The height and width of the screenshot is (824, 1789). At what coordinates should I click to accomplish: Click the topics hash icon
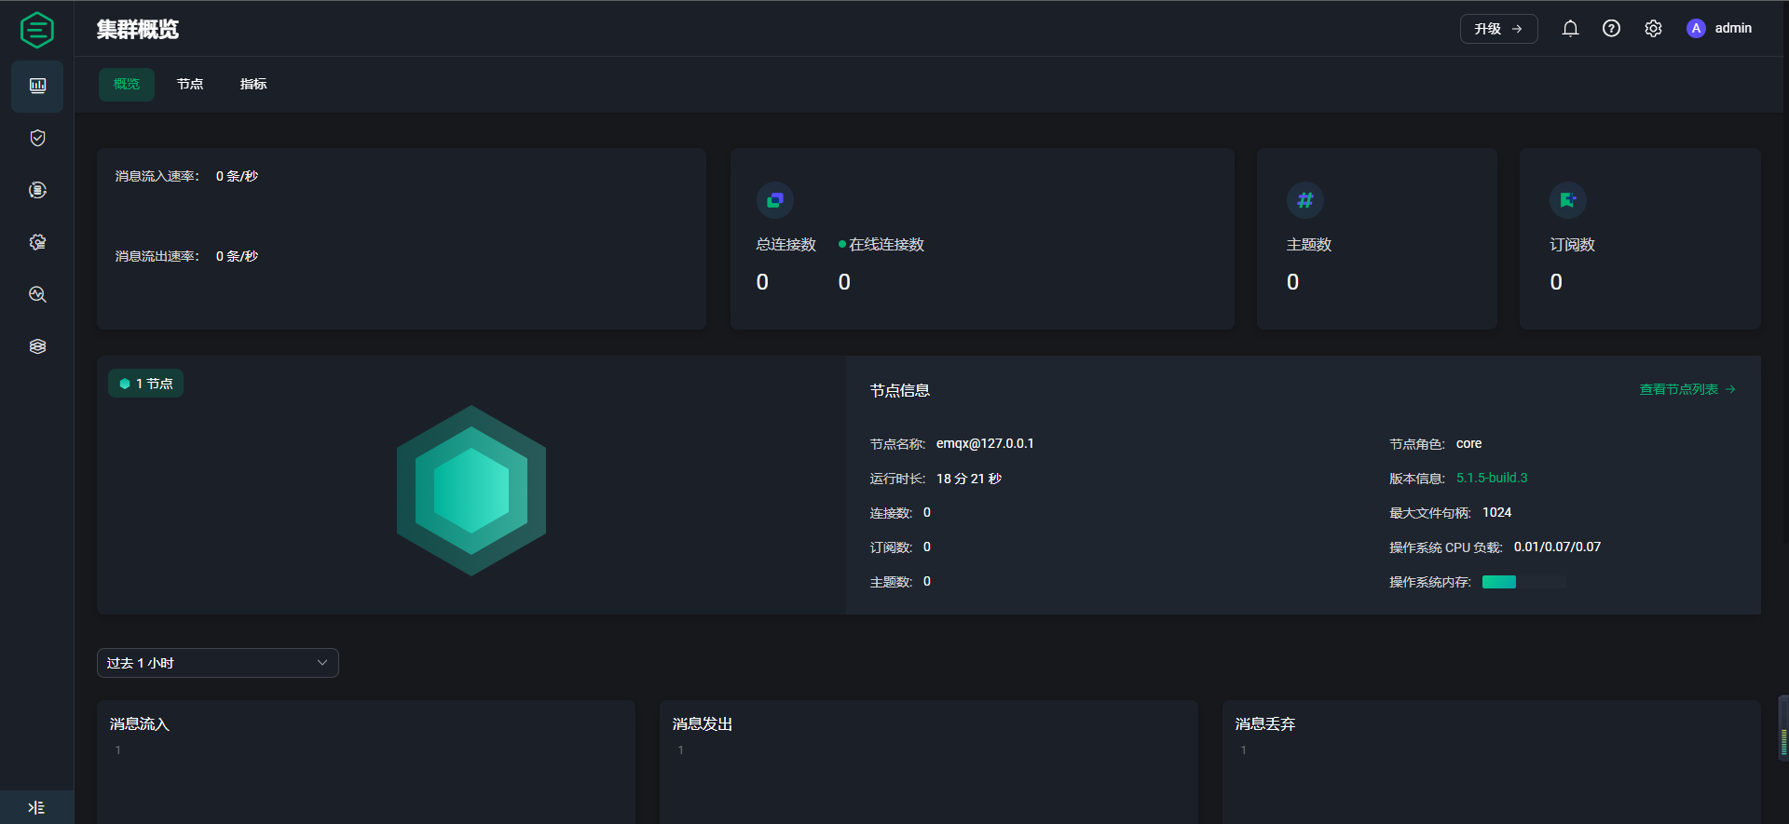[x=1305, y=200]
